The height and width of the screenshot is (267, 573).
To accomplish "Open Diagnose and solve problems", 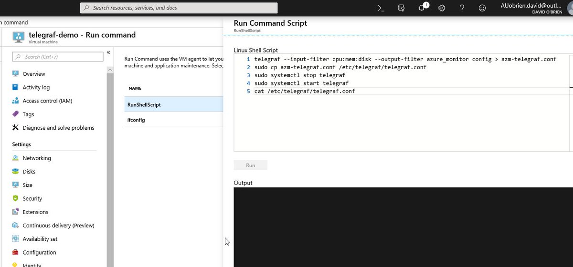I will coord(58,128).
